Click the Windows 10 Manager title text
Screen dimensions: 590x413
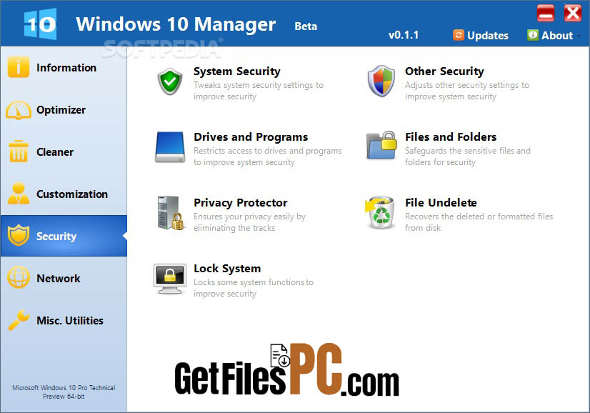pyautogui.click(x=176, y=24)
